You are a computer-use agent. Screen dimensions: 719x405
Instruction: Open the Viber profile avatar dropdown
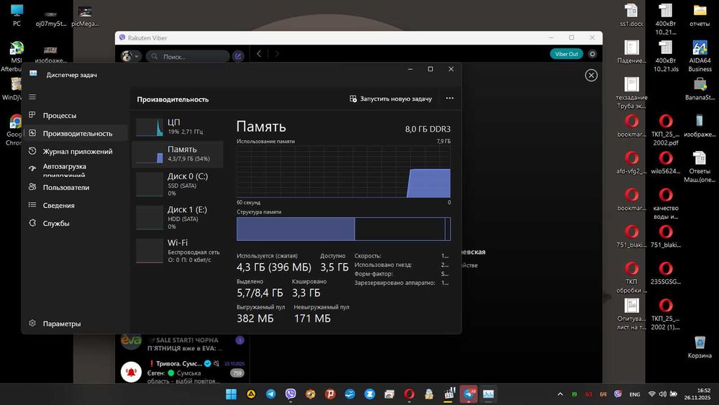pos(131,56)
